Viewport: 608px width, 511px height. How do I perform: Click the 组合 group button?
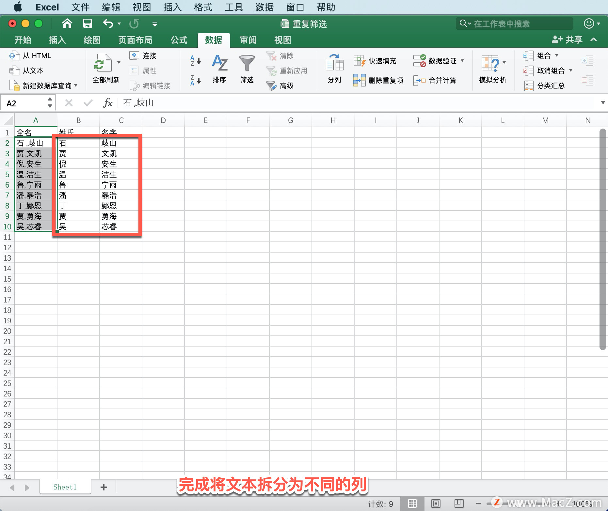(x=537, y=55)
